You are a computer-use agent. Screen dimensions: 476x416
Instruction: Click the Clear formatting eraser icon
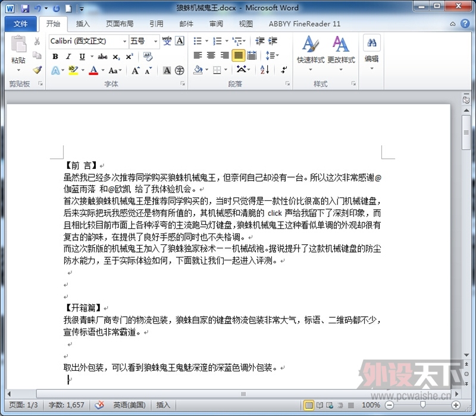148,56
